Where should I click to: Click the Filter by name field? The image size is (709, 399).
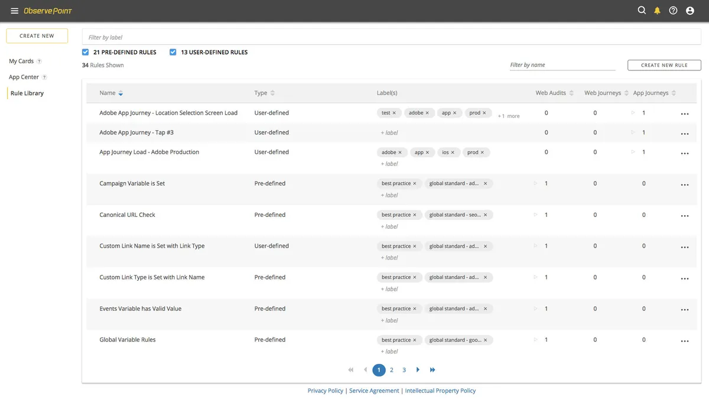(x=562, y=65)
